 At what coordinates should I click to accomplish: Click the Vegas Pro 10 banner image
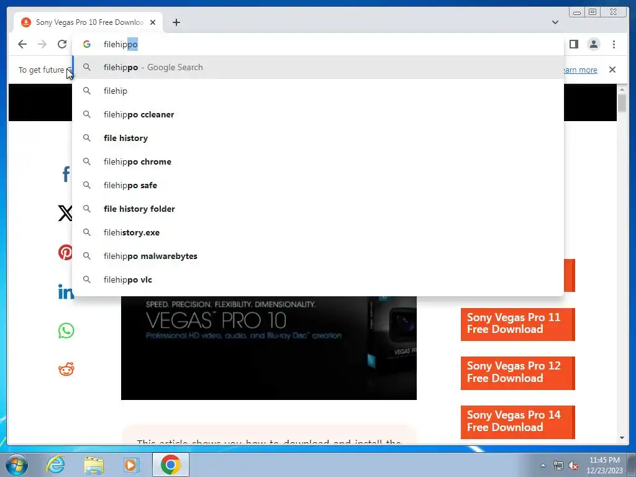tap(268, 348)
